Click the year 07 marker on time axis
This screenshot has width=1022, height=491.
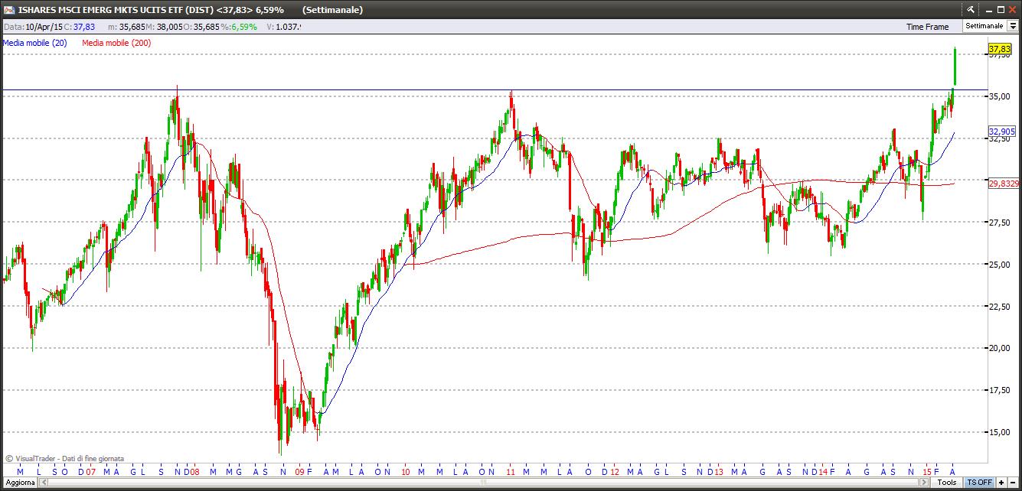[90, 472]
